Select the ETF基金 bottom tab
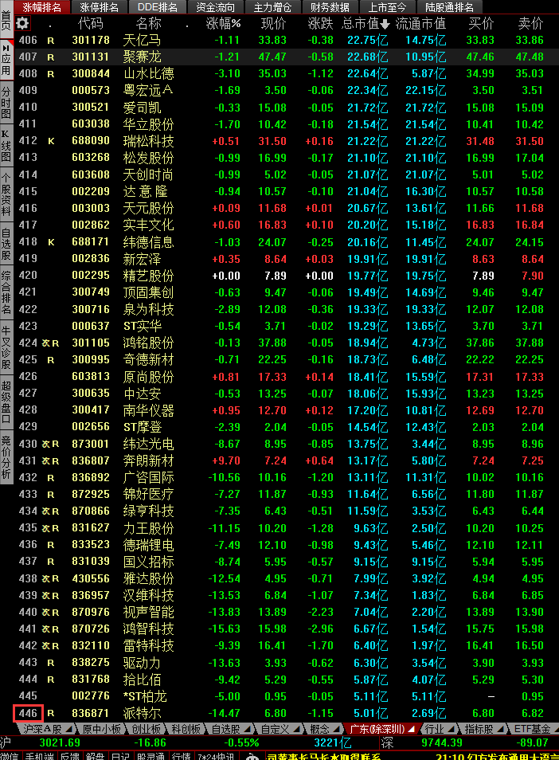Image resolution: width=559 pixels, height=760 pixels. click(x=533, y=728)
